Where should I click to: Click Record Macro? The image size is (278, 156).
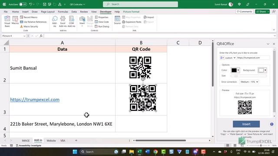click(x=29, y=17)
